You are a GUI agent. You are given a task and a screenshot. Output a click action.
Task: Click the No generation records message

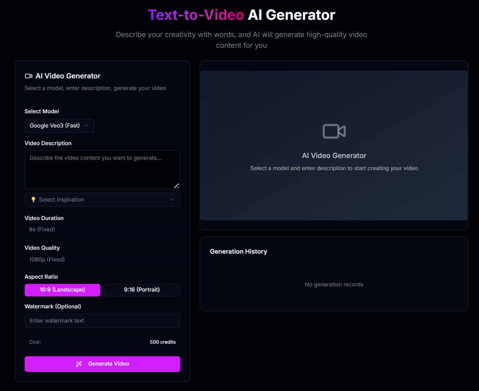click(334, 284)
